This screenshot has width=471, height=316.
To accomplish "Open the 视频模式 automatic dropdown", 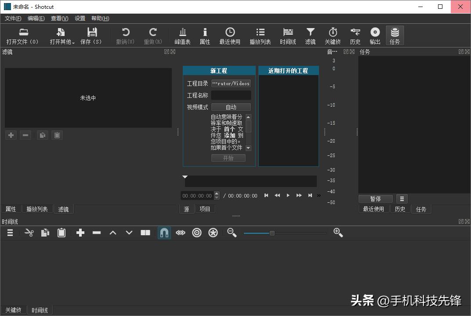I will tap(231, 107).
